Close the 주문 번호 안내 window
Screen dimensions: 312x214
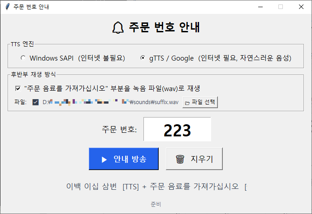(301, 7)
